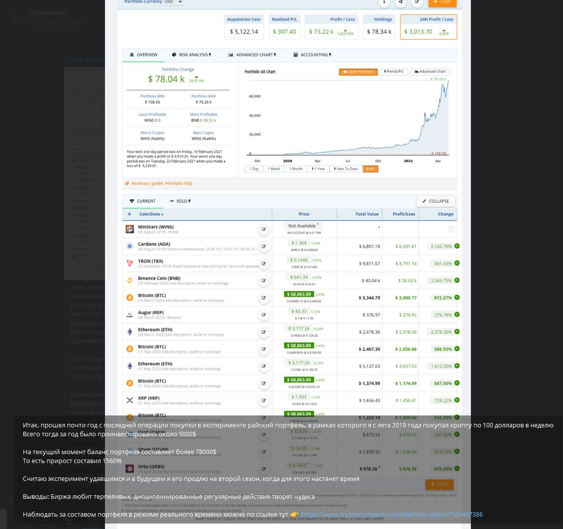Click Augur total value $ 376.97

point(371,315)
